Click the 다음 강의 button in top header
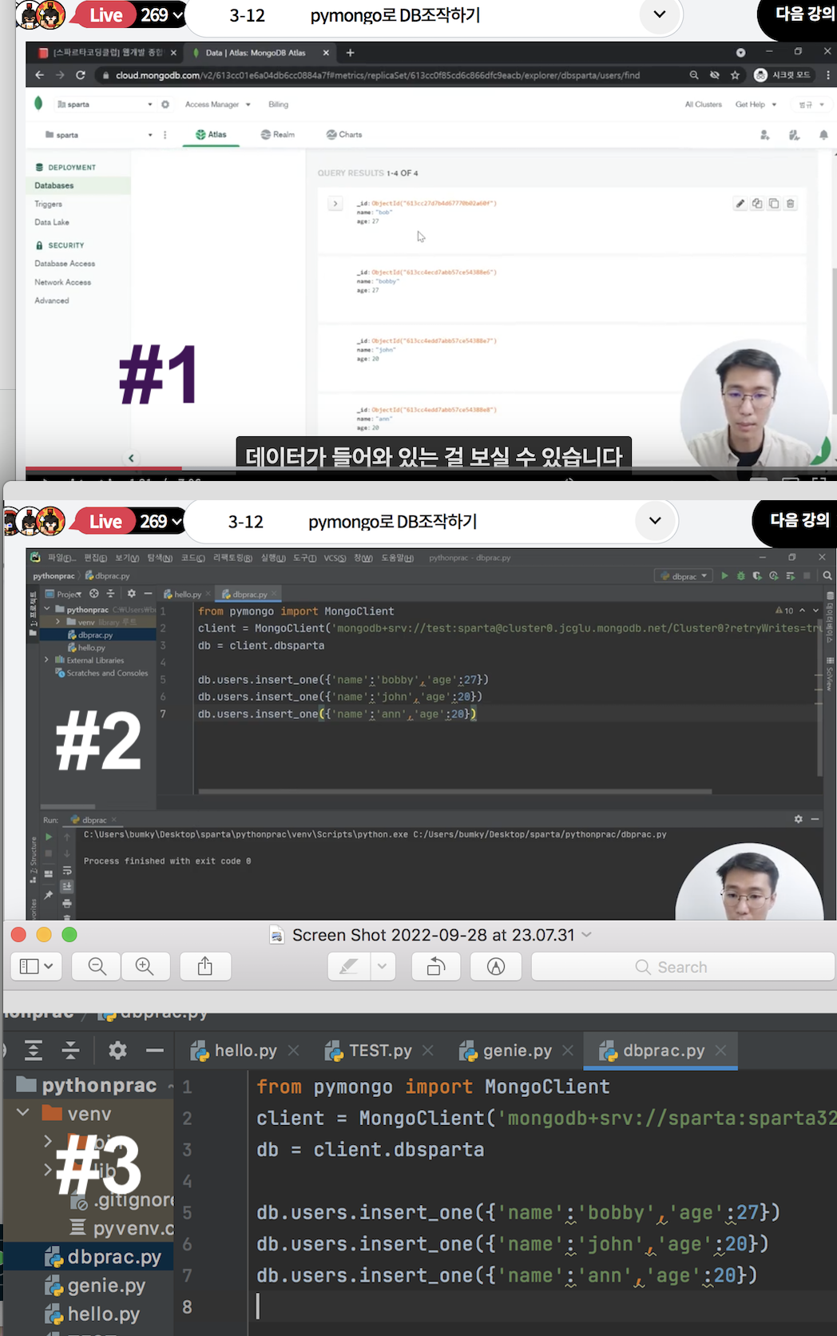 pyautogui.click(x=802, y=14)
